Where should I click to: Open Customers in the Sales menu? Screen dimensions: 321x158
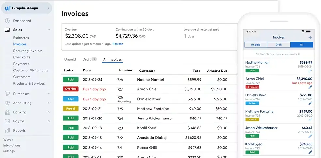pyautogui.click(x=22, y=77)
